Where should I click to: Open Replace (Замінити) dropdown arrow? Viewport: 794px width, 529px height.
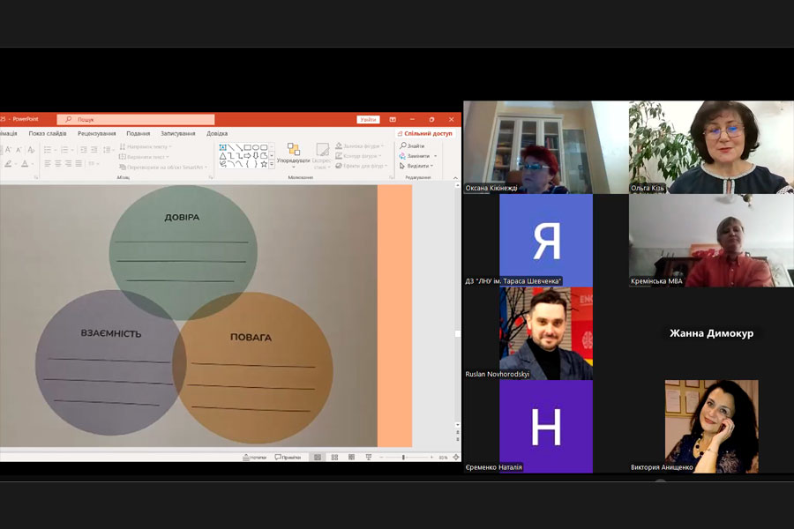(436, 156)
